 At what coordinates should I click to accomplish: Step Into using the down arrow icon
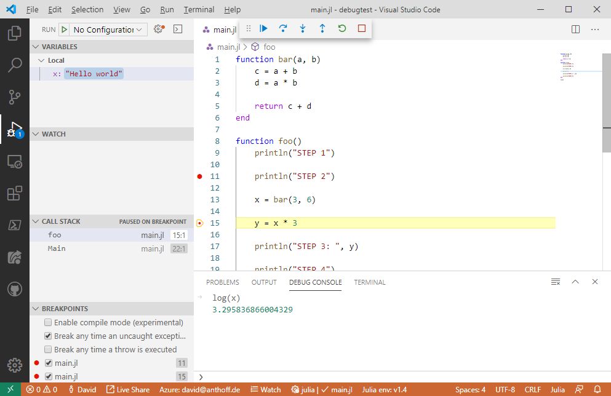tap(303, 28)
